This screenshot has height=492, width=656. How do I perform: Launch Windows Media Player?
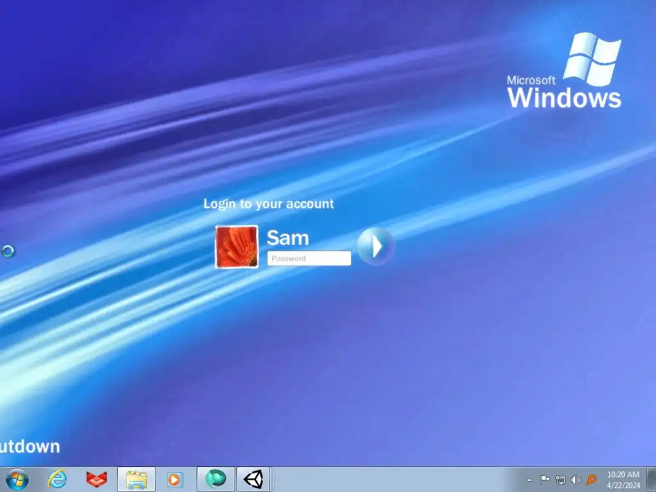coord(175,479)
